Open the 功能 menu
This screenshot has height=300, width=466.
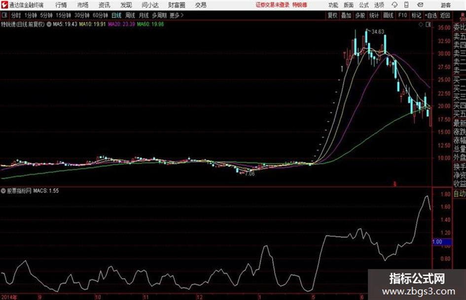(x=333, y=5)
